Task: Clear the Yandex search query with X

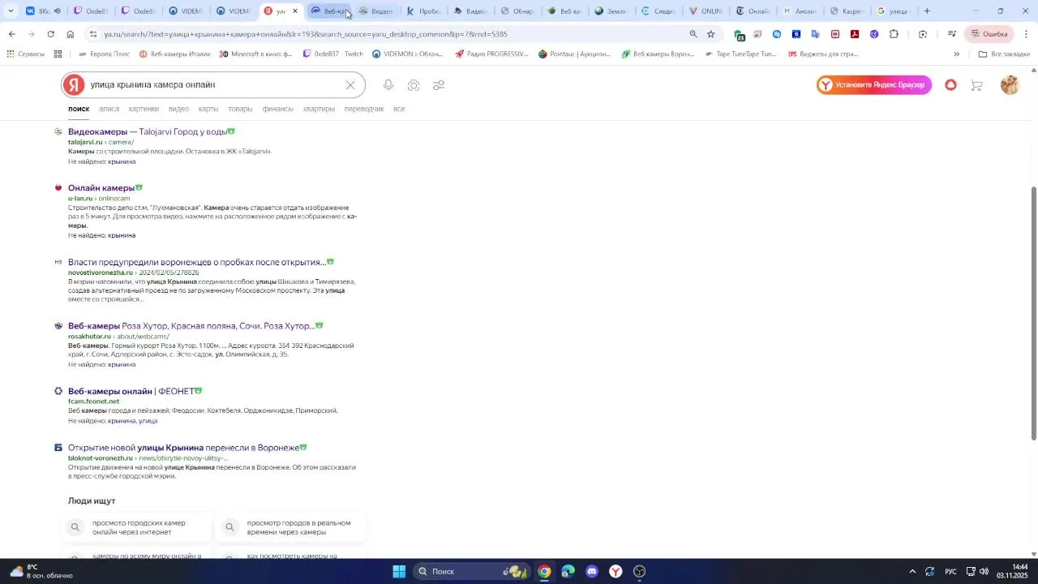Action: (x=350, y=85)
